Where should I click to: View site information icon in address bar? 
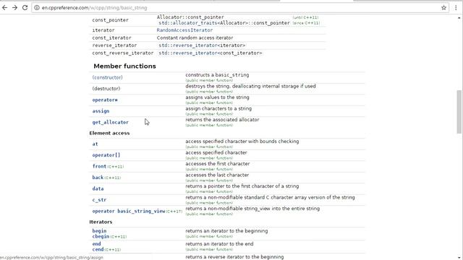pos(37,8)
